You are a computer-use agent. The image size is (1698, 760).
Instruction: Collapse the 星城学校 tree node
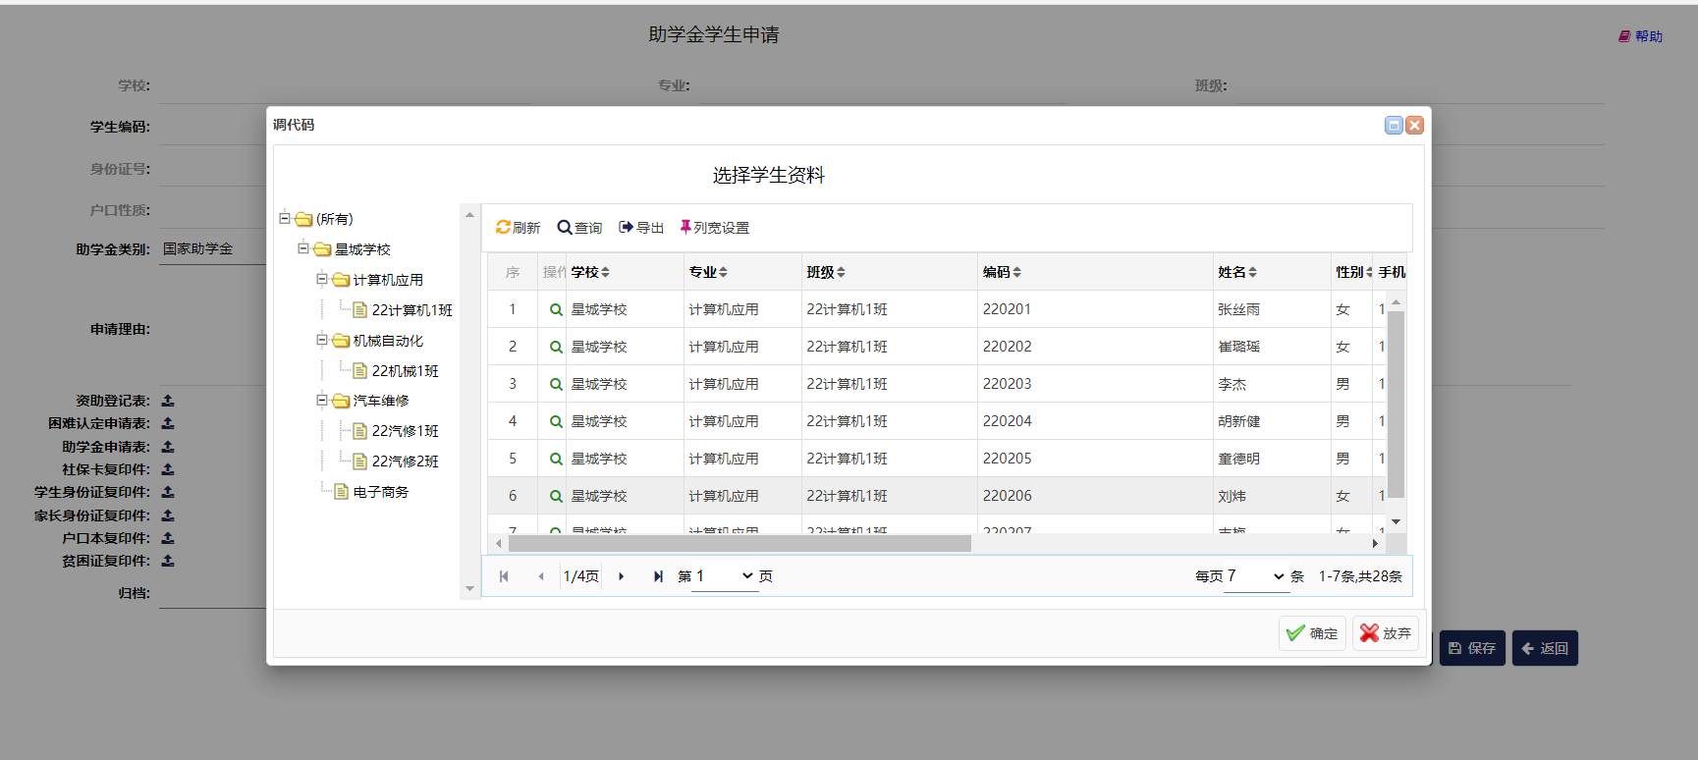tap(302, 248)
